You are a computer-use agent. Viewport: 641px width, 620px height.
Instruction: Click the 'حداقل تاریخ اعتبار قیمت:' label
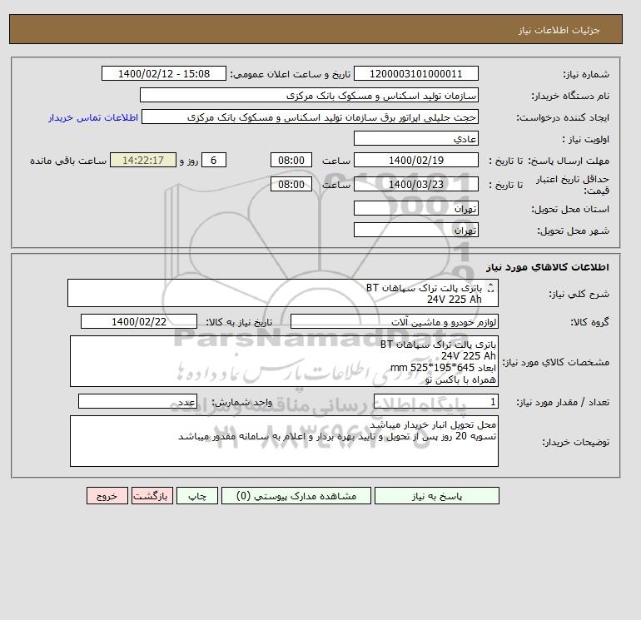coord(573,184)
